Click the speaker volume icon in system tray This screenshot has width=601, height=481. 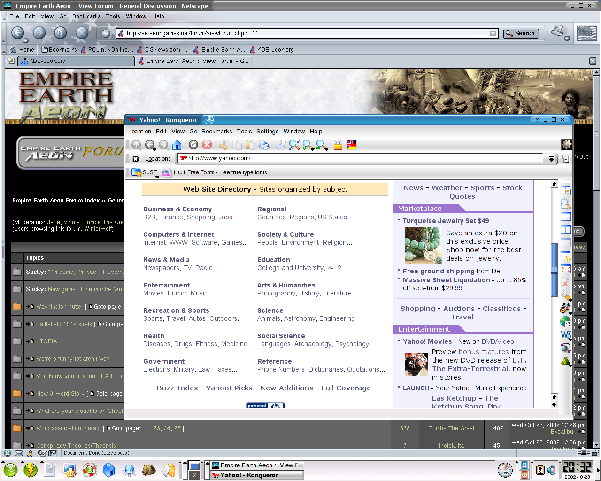click(x=551, y=470)
